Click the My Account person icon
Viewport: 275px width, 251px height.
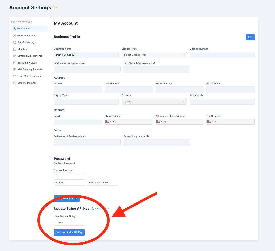tap(14, 29)
